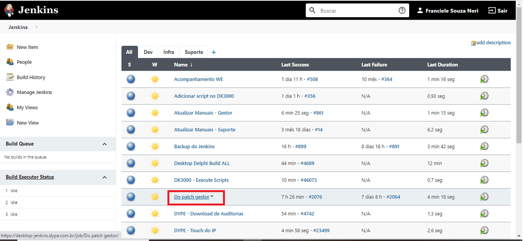Schedule a build for Atualizar Manuais - Suporte
523x241 pixels.
pyautogui.click(x=484, y=130)
